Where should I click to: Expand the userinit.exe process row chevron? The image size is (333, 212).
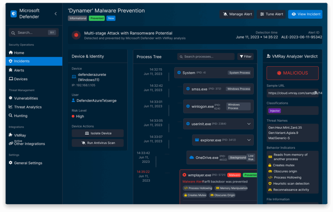click(249, 124)
